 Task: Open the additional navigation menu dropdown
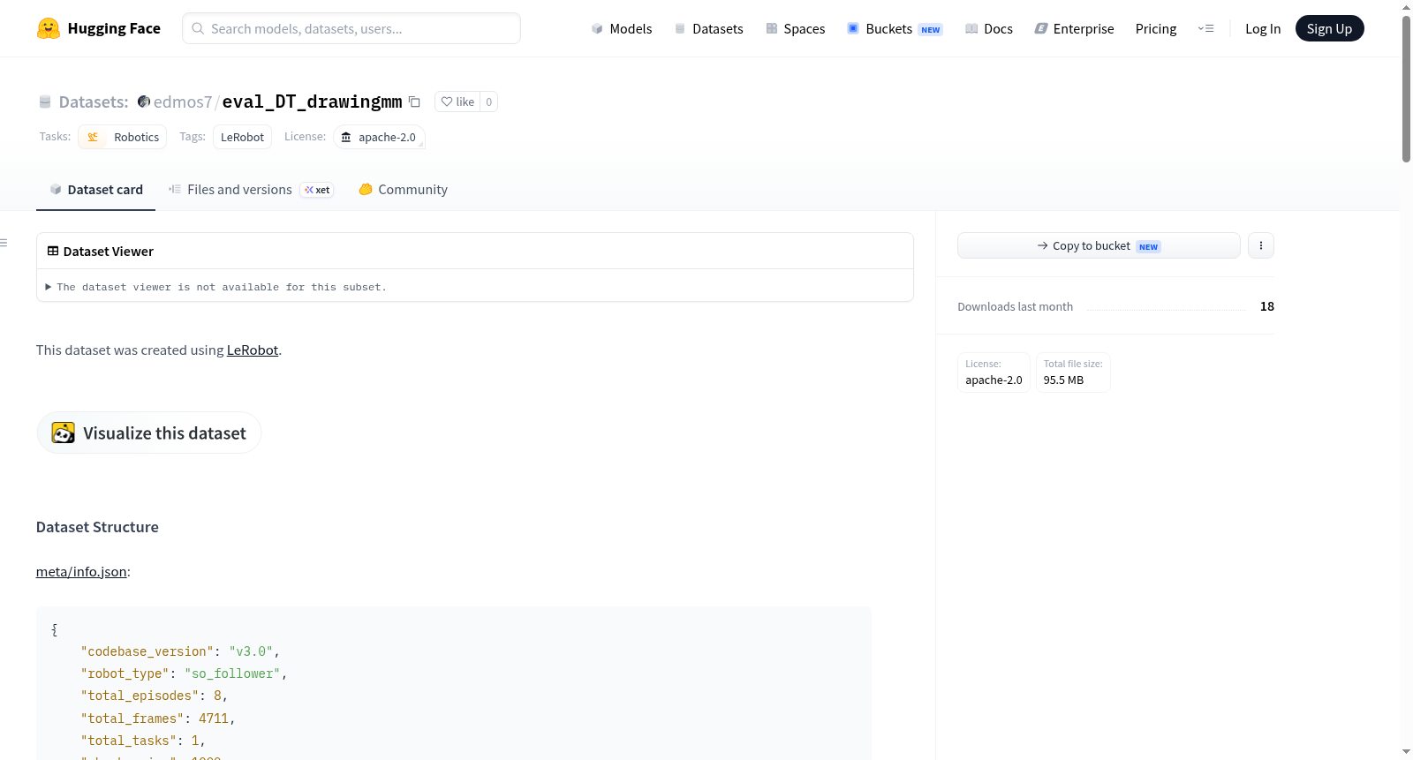coord(1205,28)
